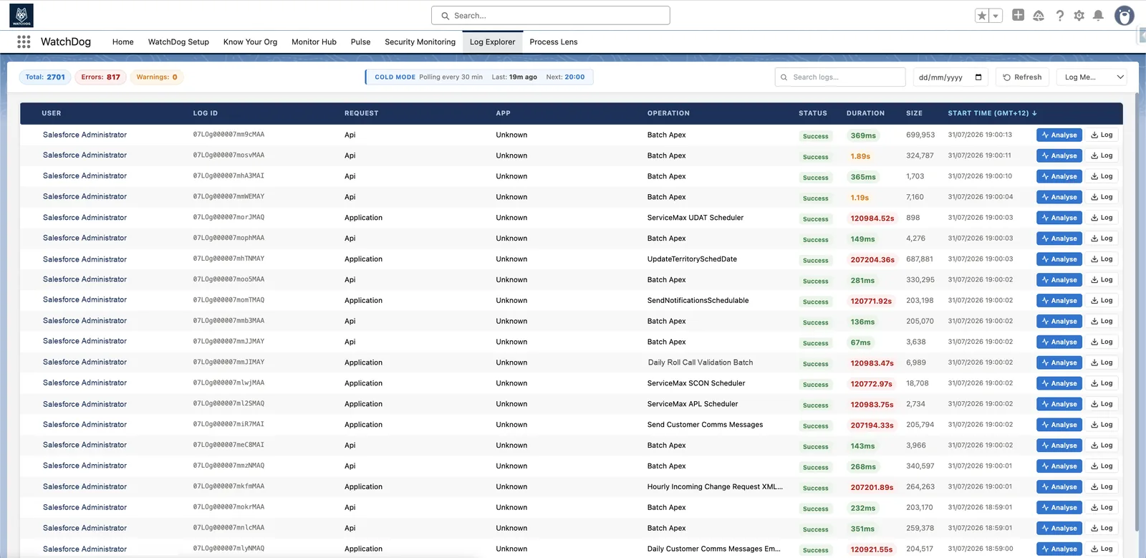Open the Salesforce Guidance cloud icon

[1039, 16]
